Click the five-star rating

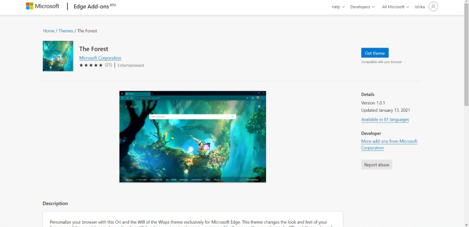click(x=91, y=65)
